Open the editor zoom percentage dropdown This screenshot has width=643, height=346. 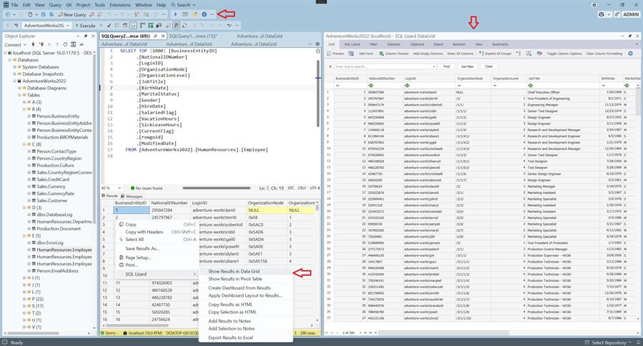pyautogui.click(x=119, y=188)
